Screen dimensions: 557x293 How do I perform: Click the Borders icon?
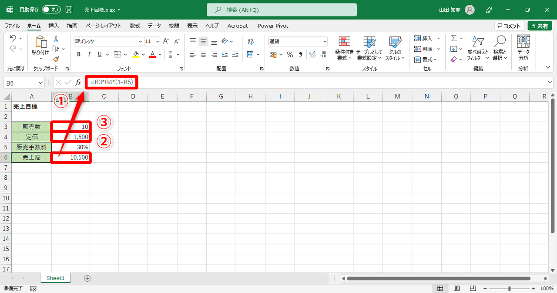pyautogui.click(x=117, y=55)
